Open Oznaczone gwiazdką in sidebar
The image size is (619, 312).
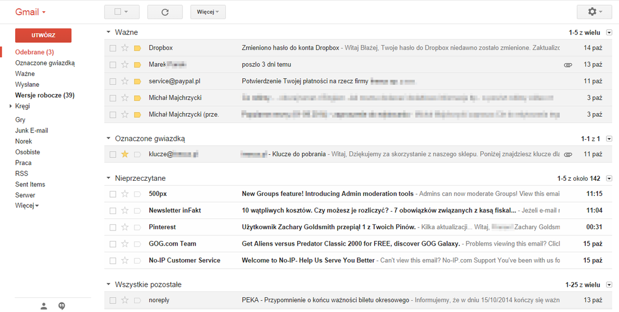click(45, 63)
